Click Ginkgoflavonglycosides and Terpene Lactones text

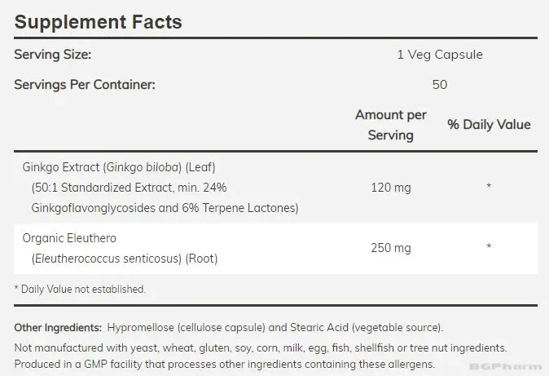165,208
